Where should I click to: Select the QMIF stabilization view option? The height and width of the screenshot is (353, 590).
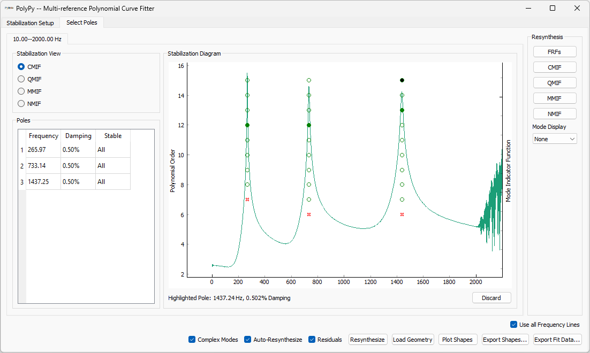[21, 79]
